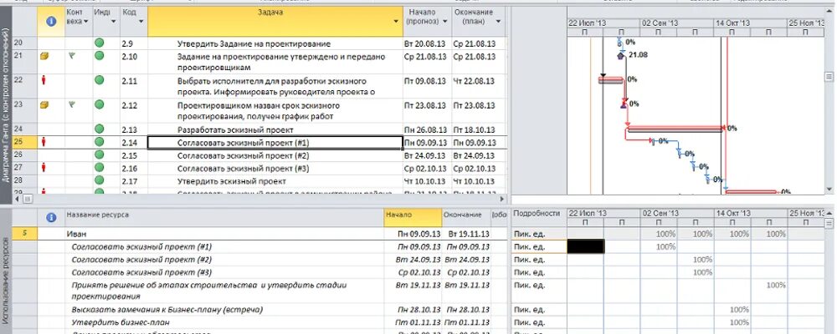Select row header 20

pos(24,43)
